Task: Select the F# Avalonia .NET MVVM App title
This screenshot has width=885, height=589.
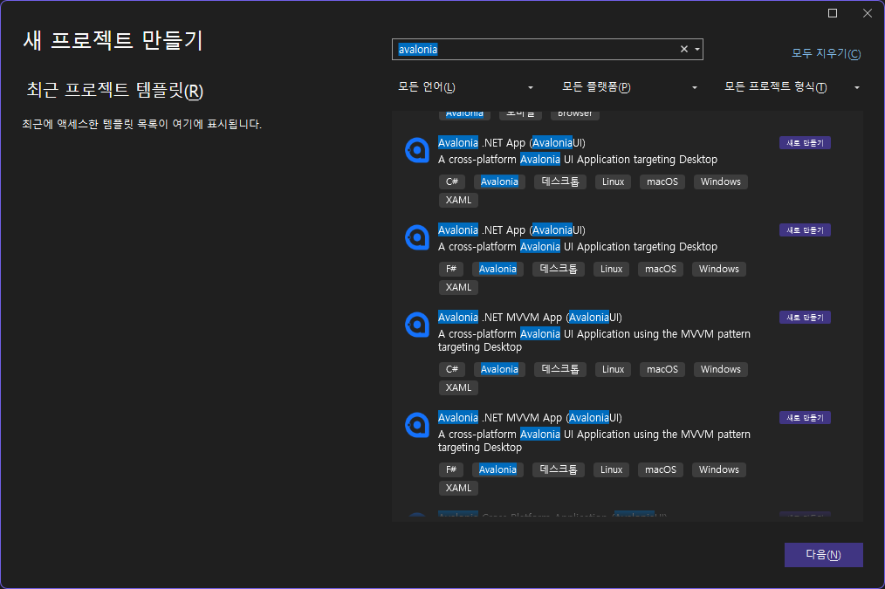Action: 530,418
